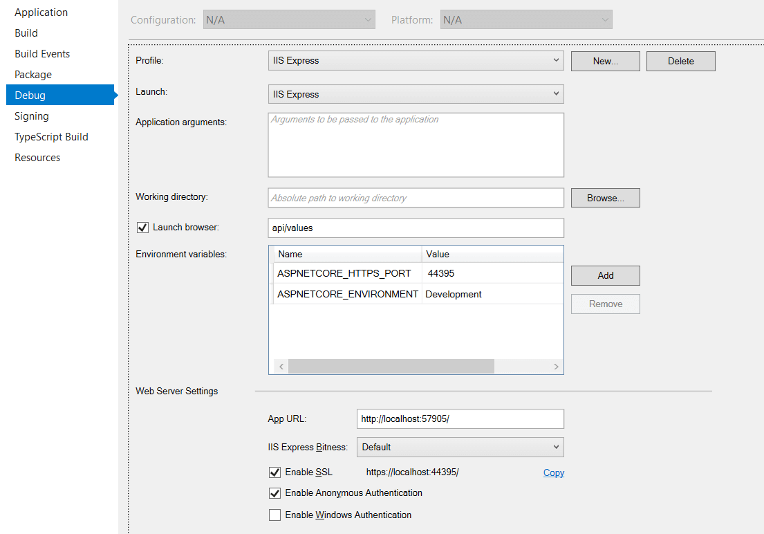764x534 pixels.
Task: Browse for a working directory
Action: point(605,198)
